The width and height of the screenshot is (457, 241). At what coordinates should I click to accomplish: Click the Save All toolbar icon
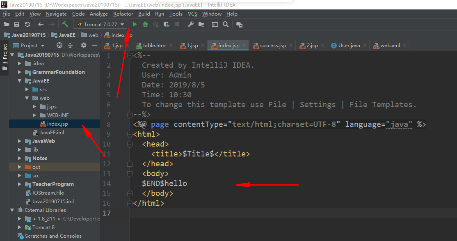(17, 25)
